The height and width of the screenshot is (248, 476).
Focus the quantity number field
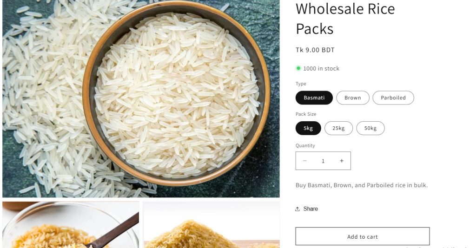pos(323,161)
